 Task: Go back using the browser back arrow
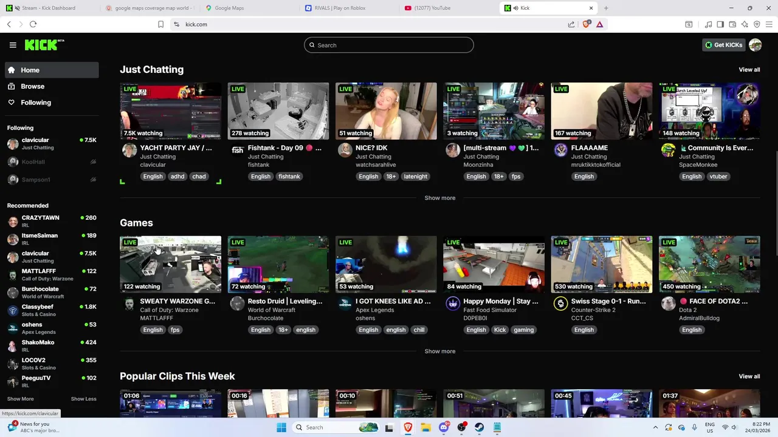click(9, 24)
